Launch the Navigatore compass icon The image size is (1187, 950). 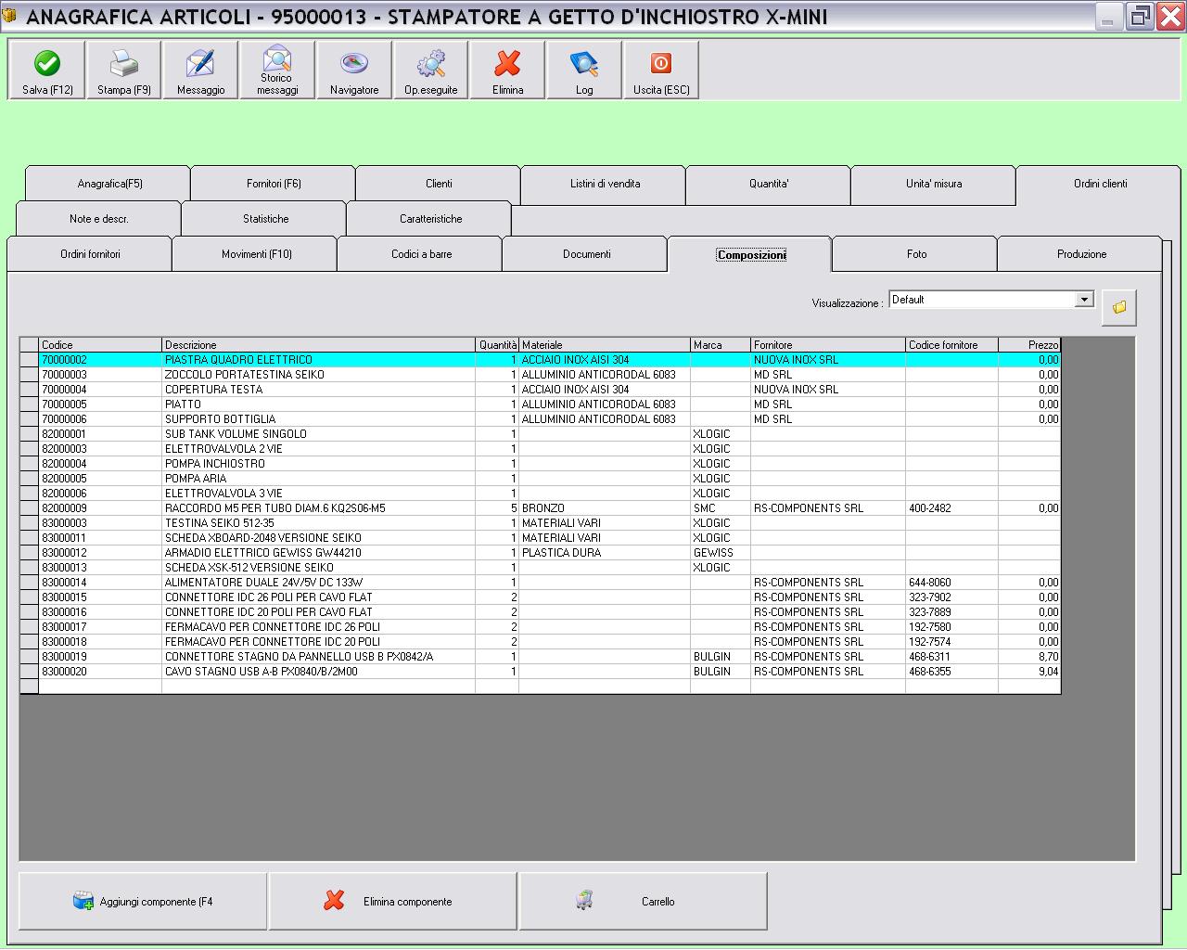(x=354, y=64)
